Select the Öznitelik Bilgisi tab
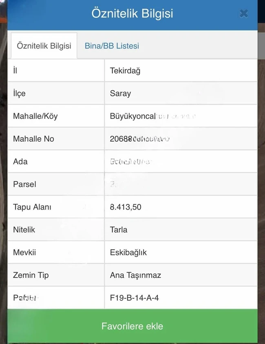 [x=44, y=46]
